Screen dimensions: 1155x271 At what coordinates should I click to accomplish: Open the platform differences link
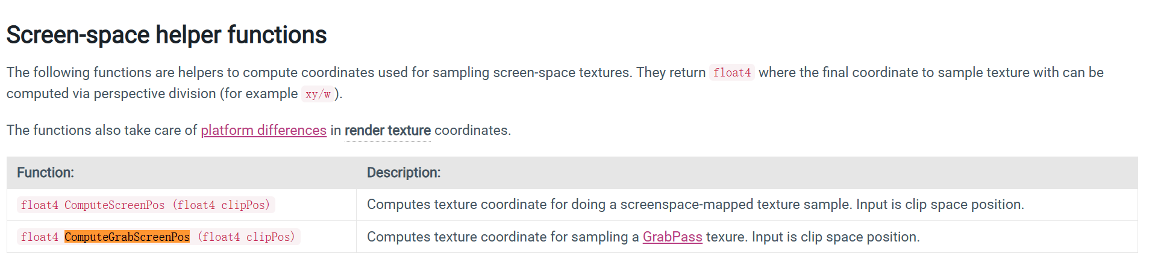(263, 130)
